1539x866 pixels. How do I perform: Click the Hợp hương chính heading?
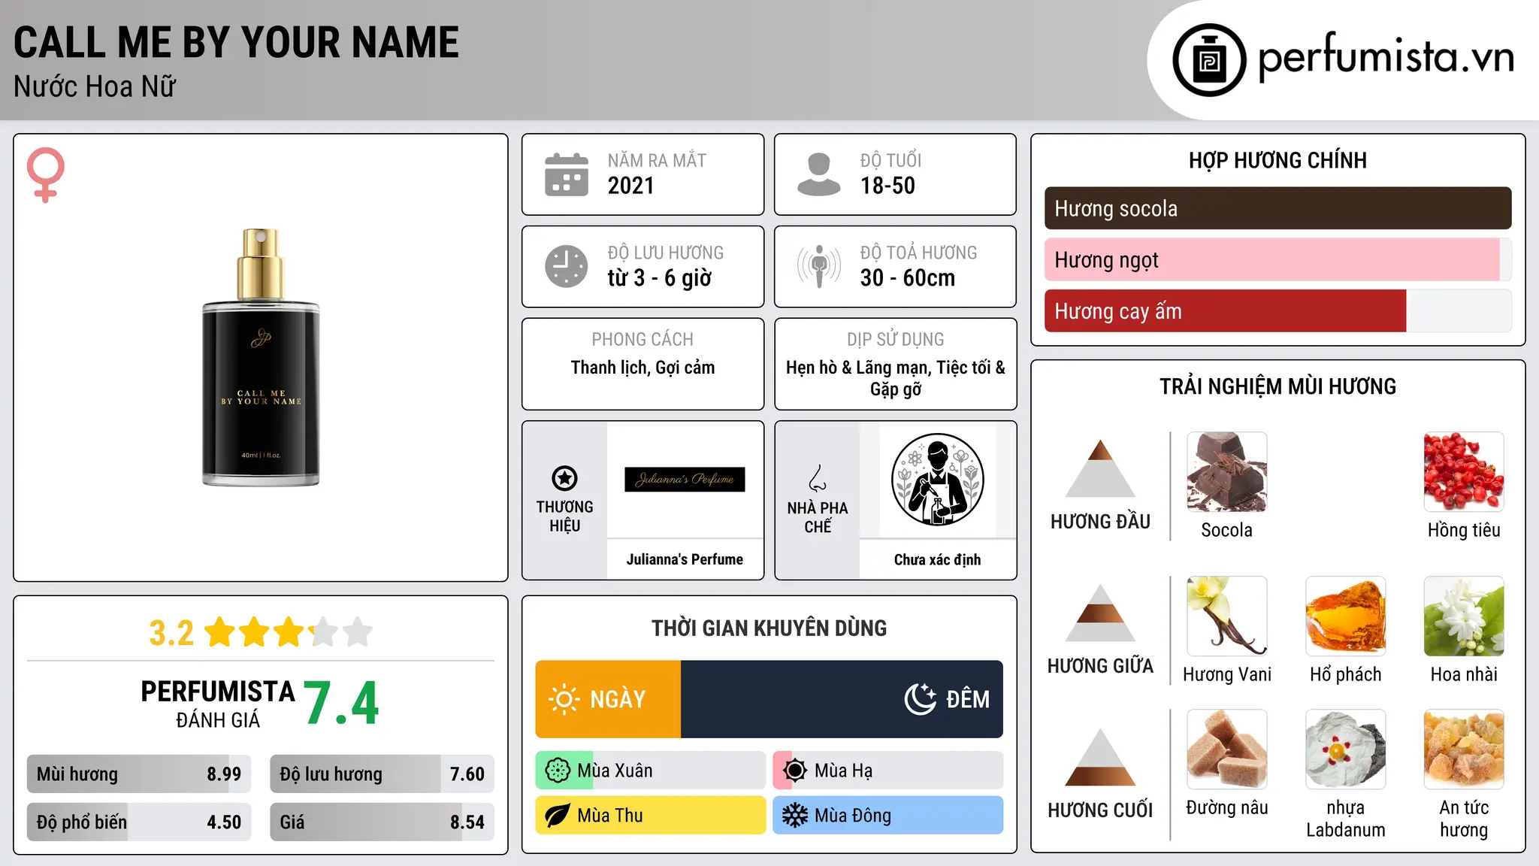click(x=1277, y=160)
